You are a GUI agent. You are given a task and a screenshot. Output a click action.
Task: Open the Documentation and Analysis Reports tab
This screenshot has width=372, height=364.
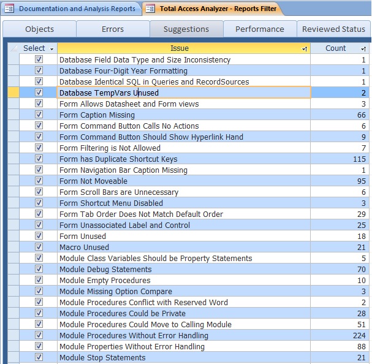coord(72,9)
